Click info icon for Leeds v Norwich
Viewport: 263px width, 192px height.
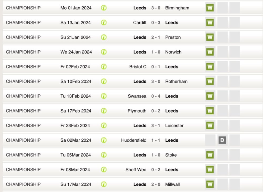pyautogui.click(x=104, y=52)
